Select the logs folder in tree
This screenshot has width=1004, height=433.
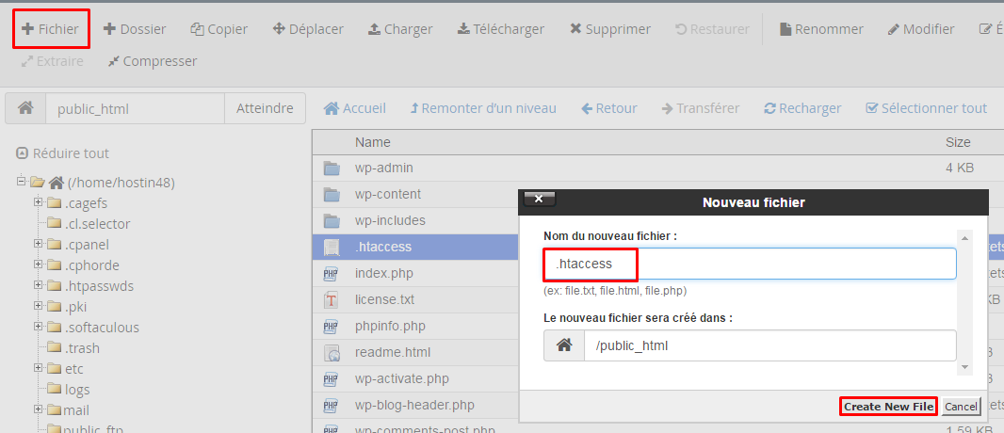pos(77,390)
